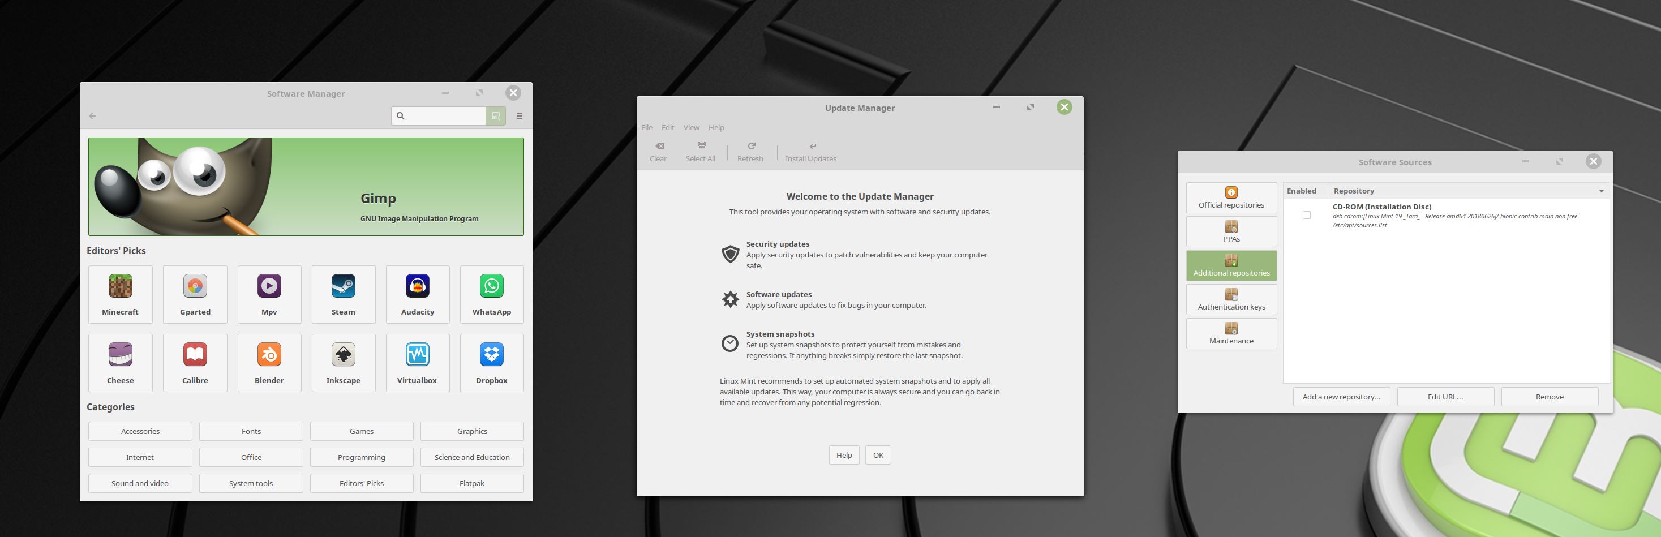Expand the Repository column sort arrow
The height and width of the screenshot is (537, 1661).
point(1601,191)
